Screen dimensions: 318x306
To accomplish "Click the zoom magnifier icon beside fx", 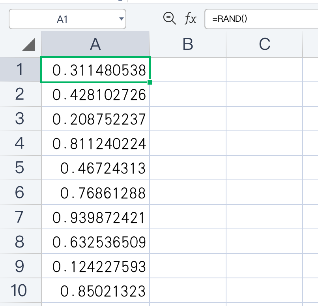I will (x=169, y=19).
